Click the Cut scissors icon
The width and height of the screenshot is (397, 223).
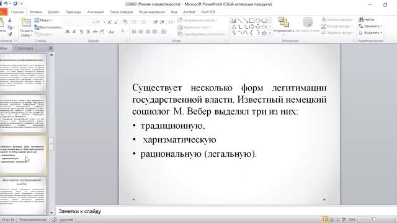(10, 20)
